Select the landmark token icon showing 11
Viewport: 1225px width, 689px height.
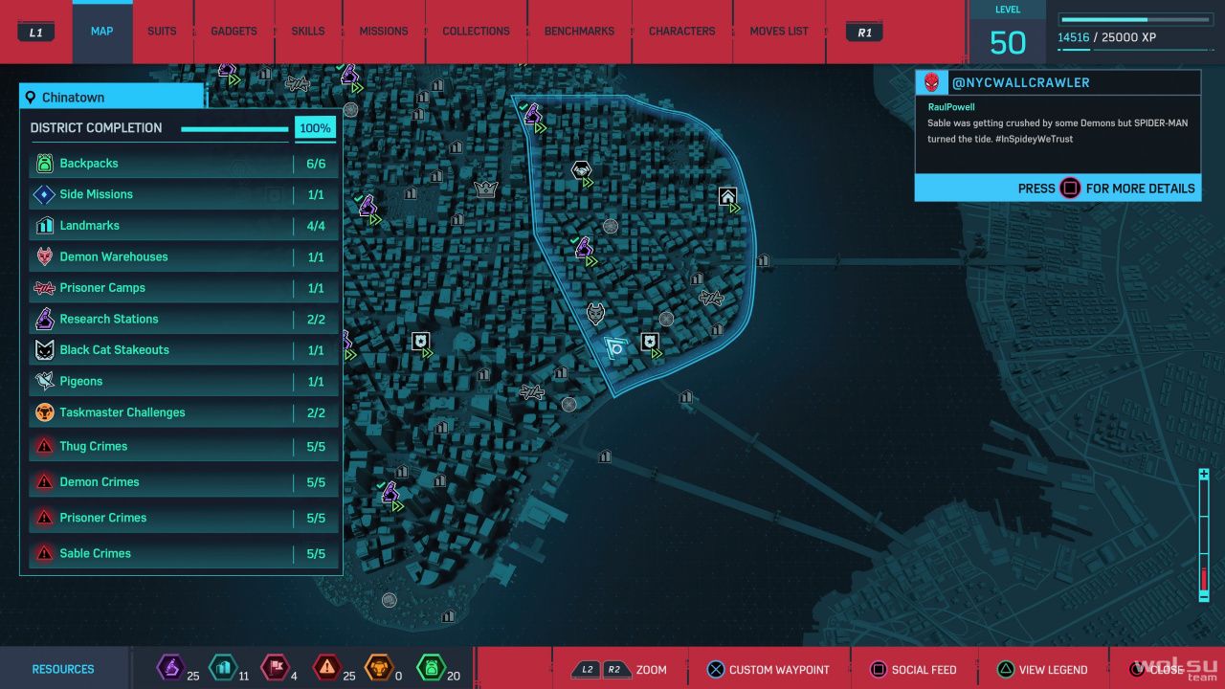pyautogui.click(x=222, y=667)
